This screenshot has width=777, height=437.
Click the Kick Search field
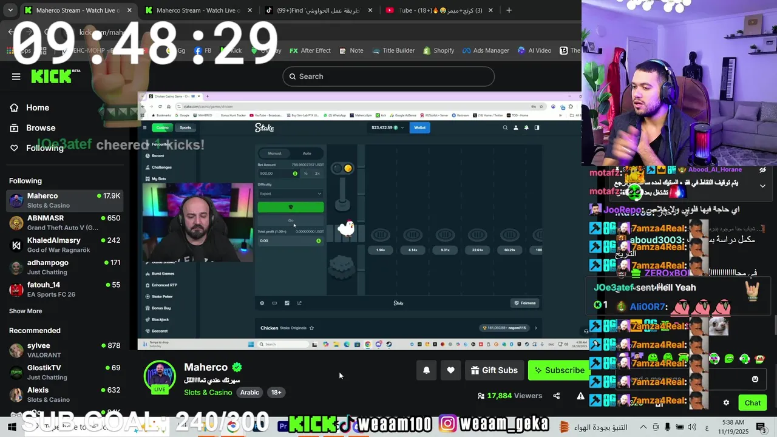coord(388,76)
